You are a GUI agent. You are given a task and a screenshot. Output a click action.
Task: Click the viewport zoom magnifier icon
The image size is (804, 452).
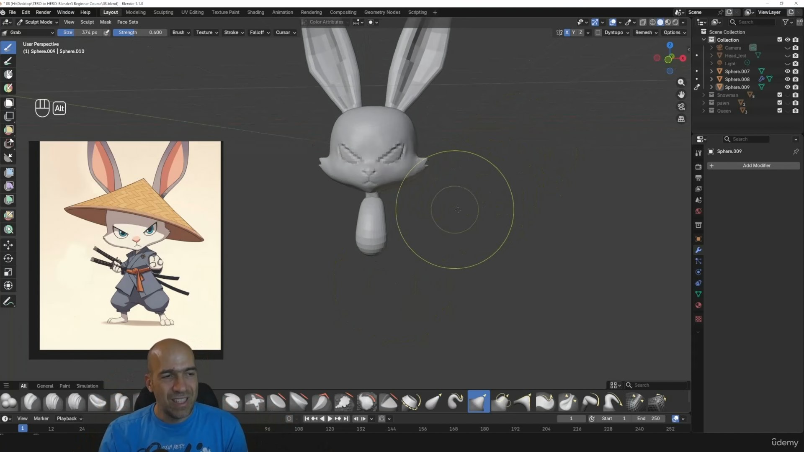tap(681, 82)
